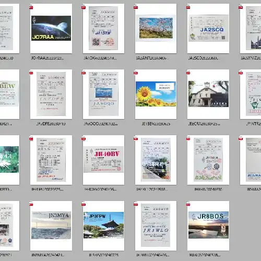Screen dimensions: 261x261
Task: Click the PDF badge on JP3FPW thumbnail
Action: click(x=84, y=205)
